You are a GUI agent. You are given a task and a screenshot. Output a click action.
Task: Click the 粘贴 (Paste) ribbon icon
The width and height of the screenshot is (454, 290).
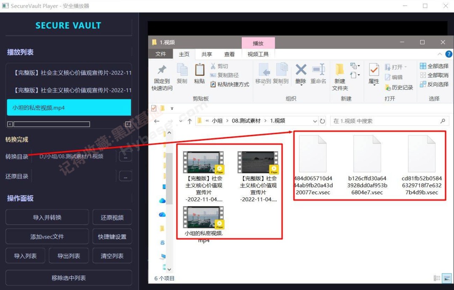pyautogui.click(x=199, y=75)
